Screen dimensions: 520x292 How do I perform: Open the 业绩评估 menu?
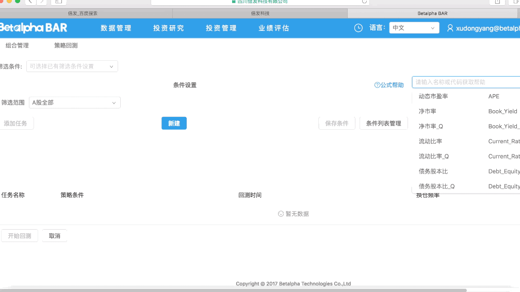(274, 28)
